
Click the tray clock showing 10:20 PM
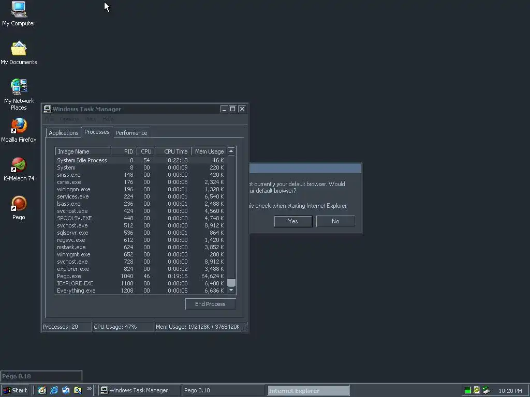tap(510, 391)
